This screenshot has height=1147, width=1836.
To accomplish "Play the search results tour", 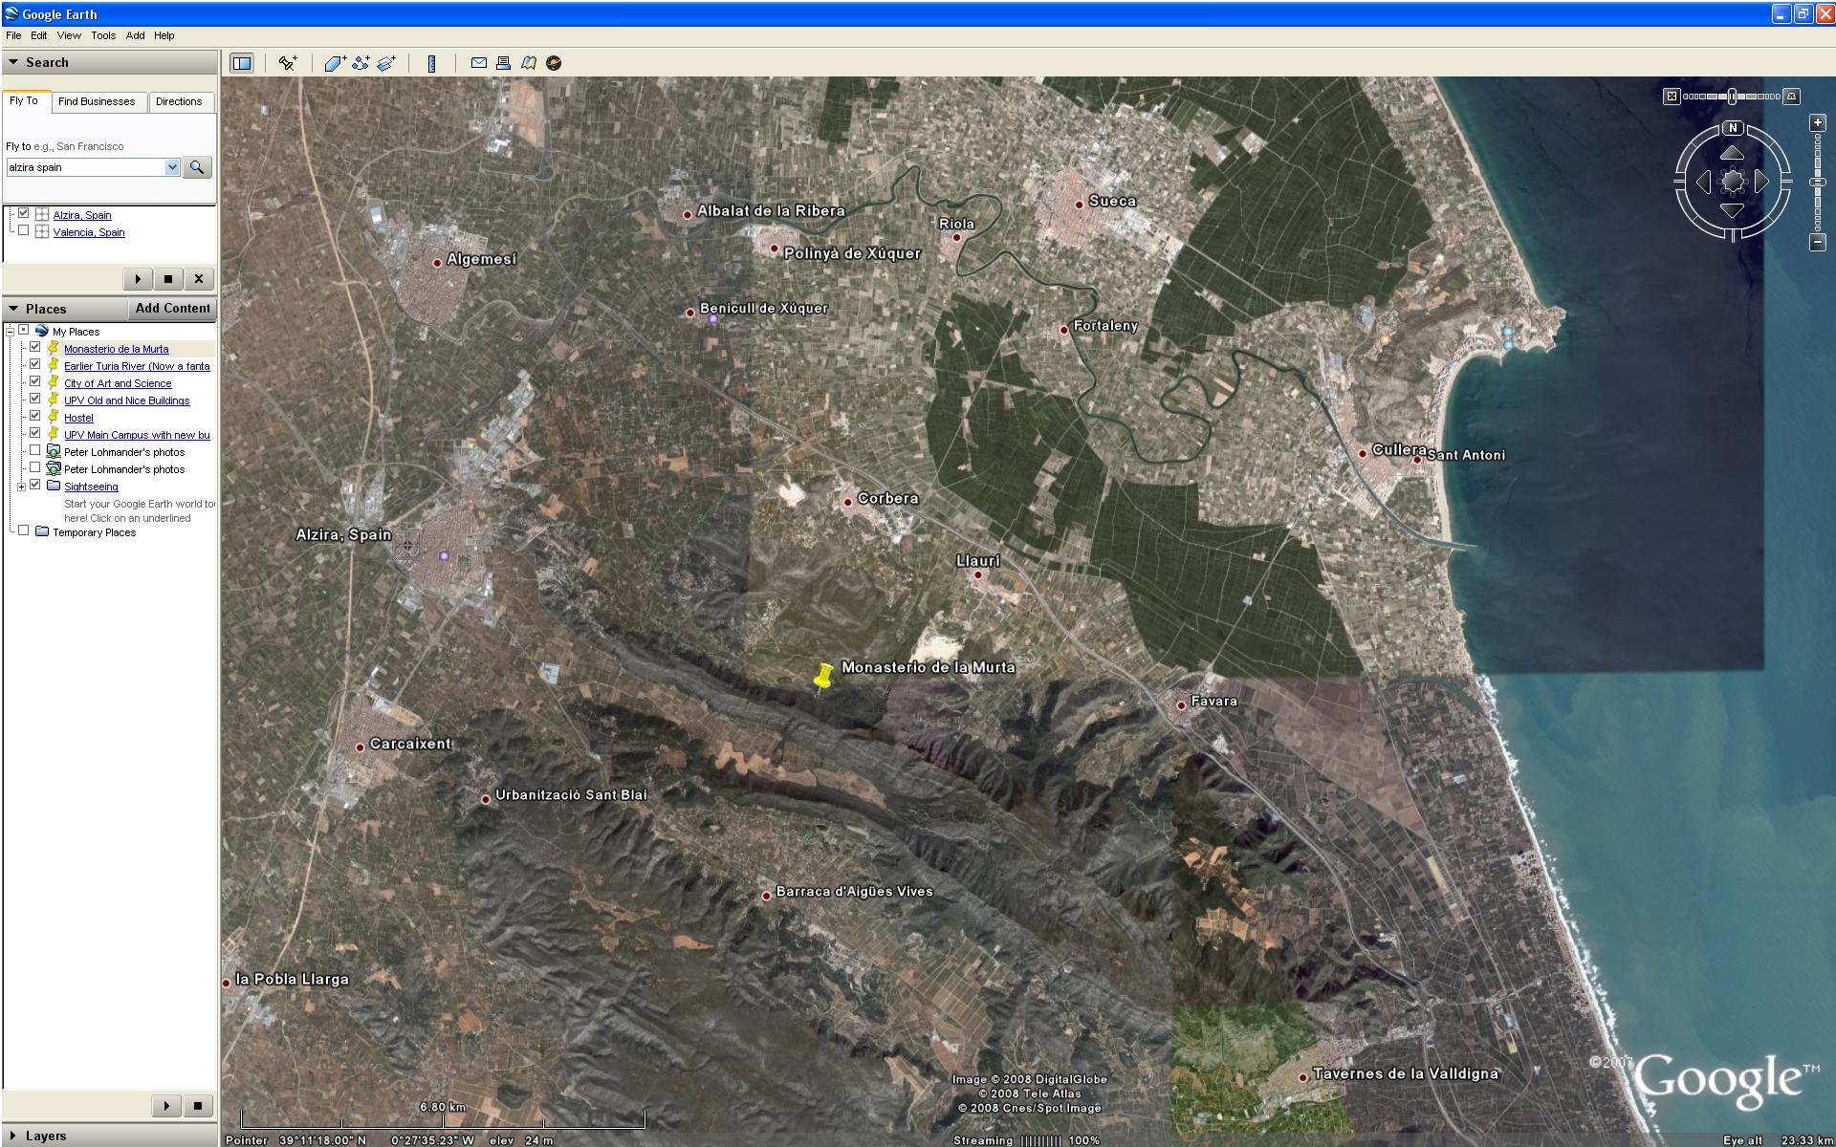I will [138, 279].
